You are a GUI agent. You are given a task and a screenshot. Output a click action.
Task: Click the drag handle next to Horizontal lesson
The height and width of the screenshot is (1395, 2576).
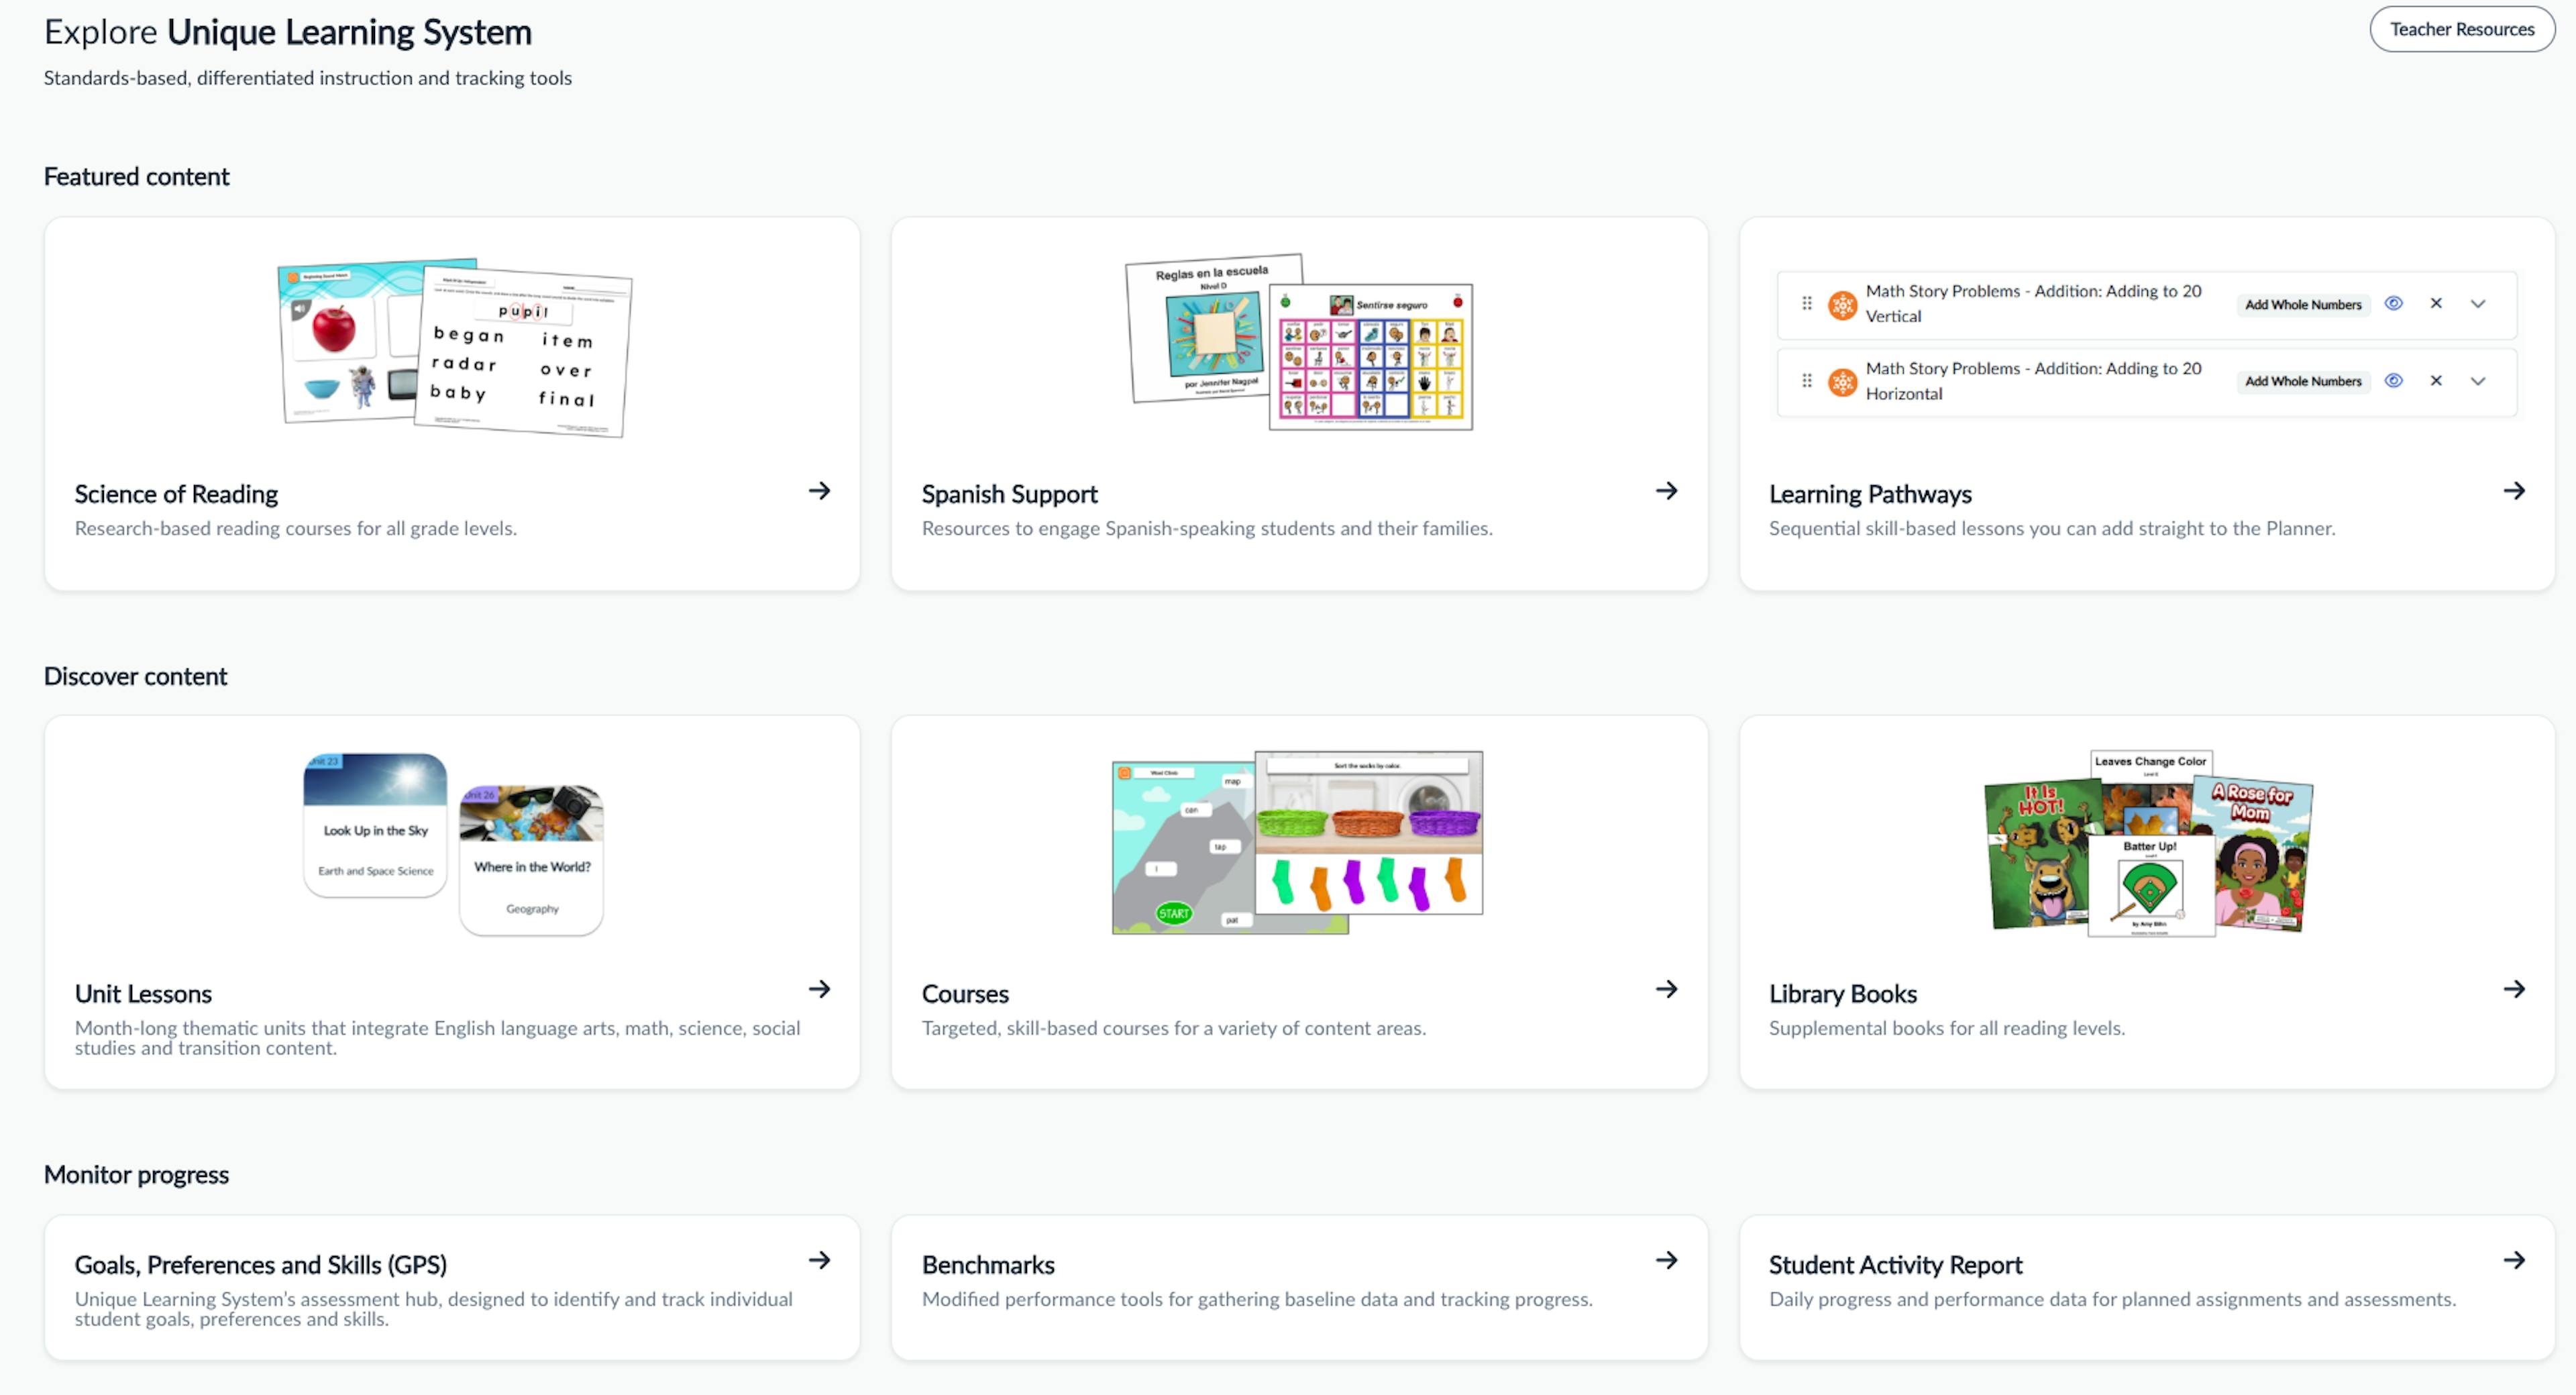point(1806,381)
